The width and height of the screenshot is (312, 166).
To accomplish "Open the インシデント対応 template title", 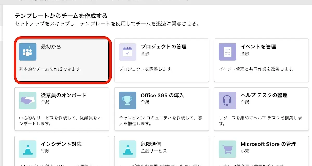I will pos(61,144).
